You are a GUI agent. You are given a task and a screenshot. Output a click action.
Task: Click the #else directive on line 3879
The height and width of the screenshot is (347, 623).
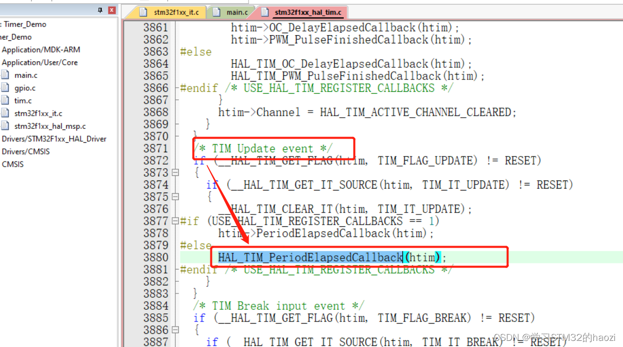coord(196,245)
